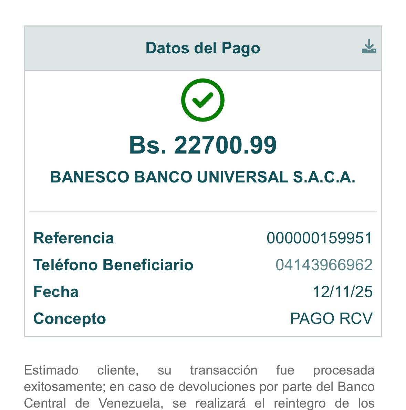Click the Teléfono Beneficiario label
The image size is (406, 410).
point(113,265)
